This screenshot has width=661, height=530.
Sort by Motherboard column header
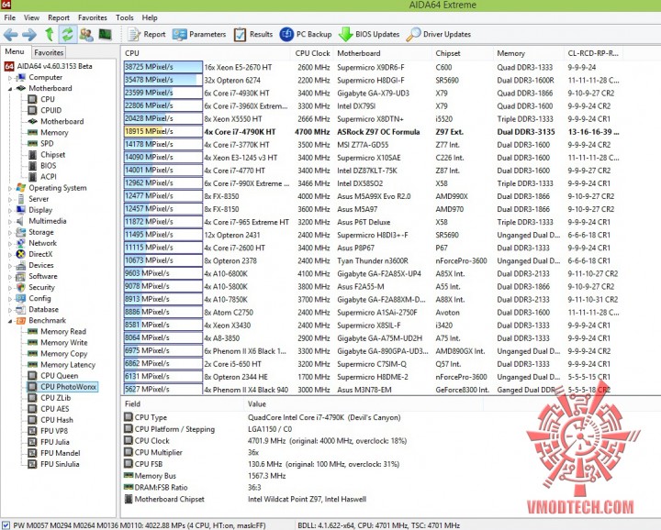(382, 53)
